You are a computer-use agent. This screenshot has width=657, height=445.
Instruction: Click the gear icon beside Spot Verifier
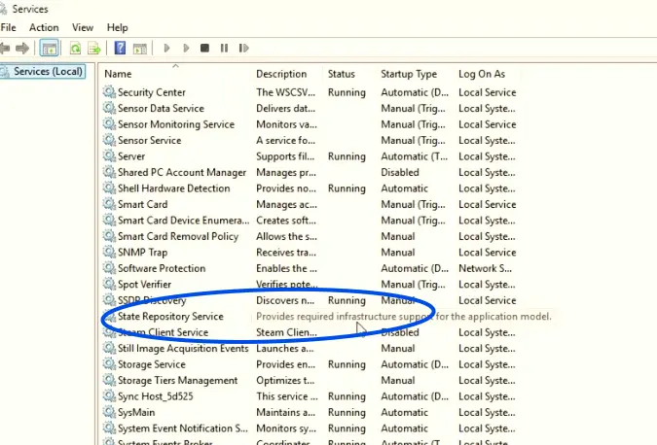coord(109,284)
